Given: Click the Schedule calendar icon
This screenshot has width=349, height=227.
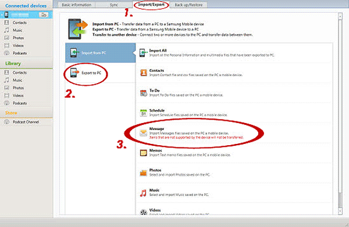Looking at the screenshot, I should pos(143,113).
